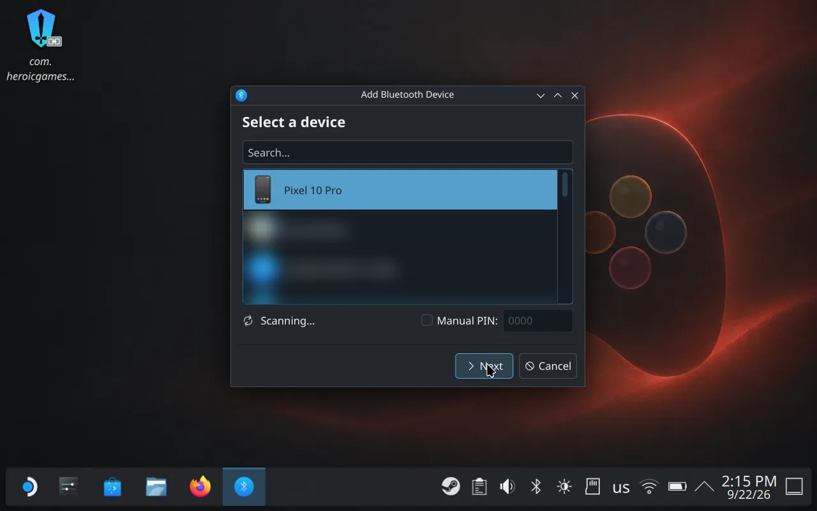Cancel the Add Bluetooth Device dialog
The image size is (817, 511).
548,366
